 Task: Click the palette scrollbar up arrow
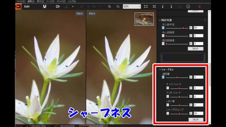click(x=209, y=12)
